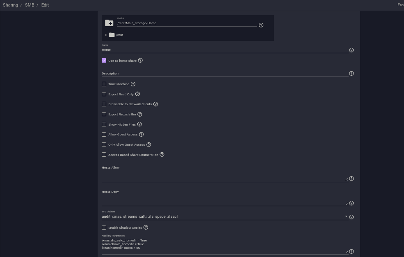Open help icon for Hosts Allow
The width and height of the screenshot is (404, 257).
pos(352,179)
